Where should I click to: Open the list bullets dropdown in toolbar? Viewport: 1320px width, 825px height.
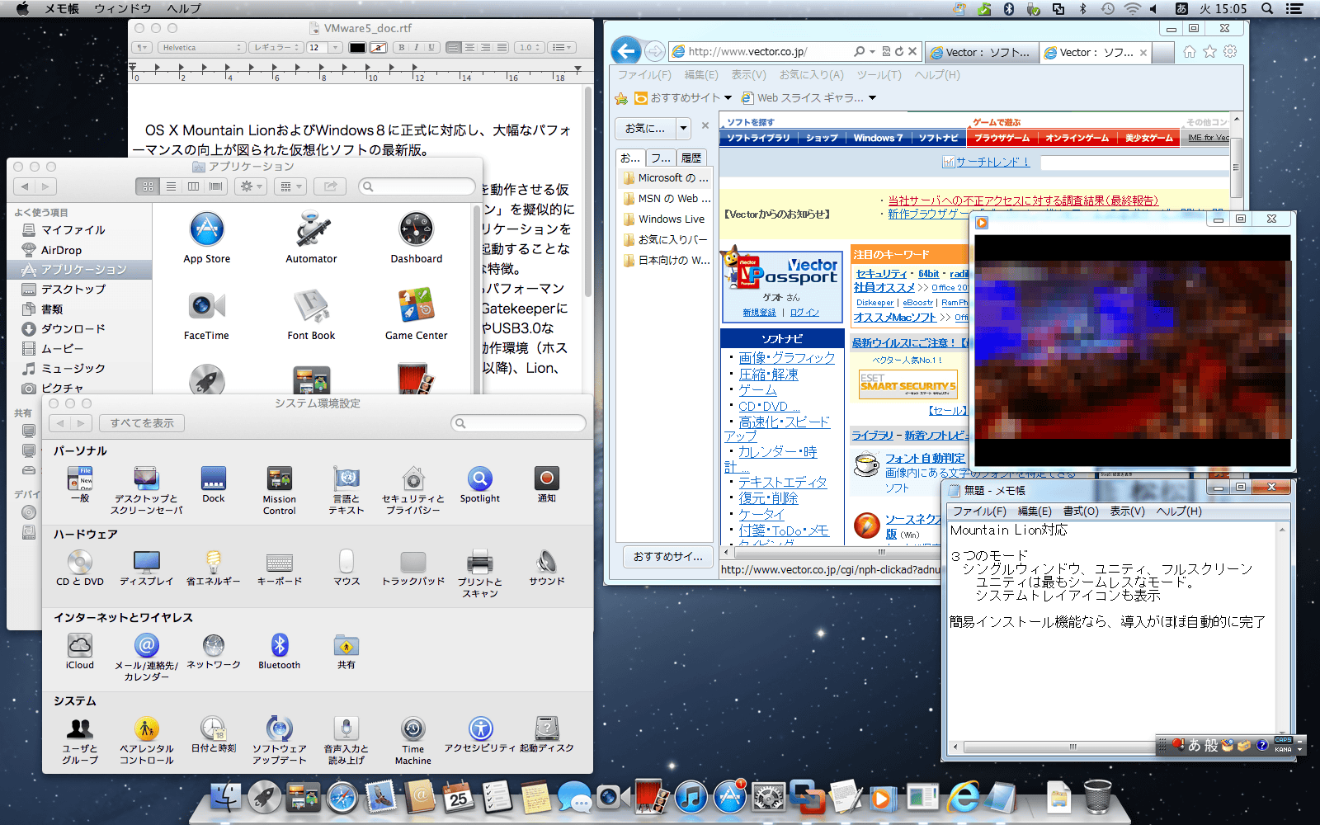pyautogui.click(x=562, y=47)
